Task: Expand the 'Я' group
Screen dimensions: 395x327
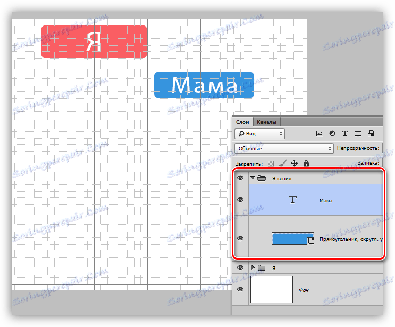Action: pos(253,268)
